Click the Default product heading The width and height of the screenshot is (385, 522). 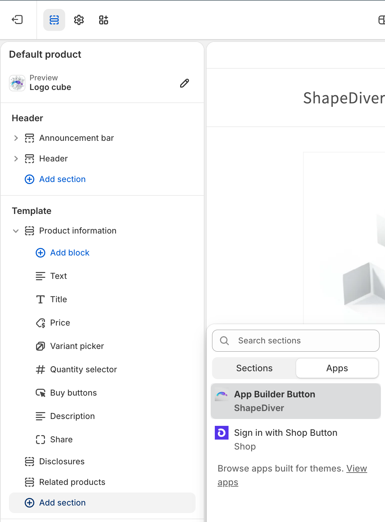point(45,54)
